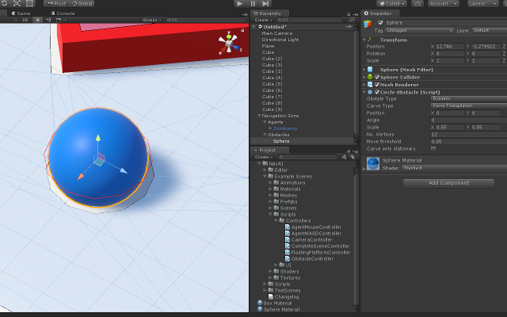Select the Hierarchy tab
This screenshot has height=317, width=507.
[268, 13]
